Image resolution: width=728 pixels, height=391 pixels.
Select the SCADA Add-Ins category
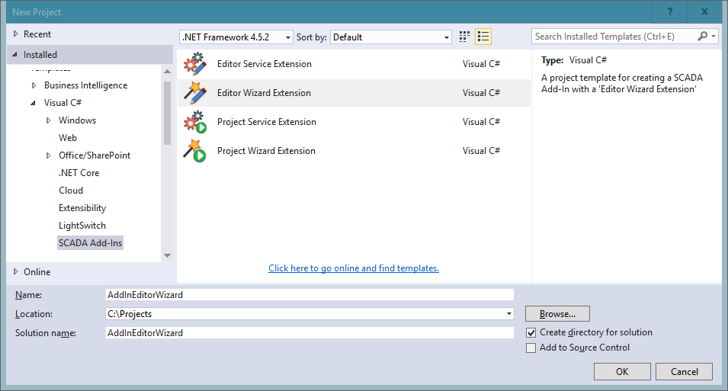pyautogui.click(x=90, y=243)
